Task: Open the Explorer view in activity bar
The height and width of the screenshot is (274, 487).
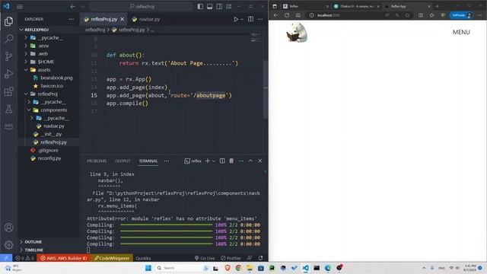Action: click(x=8, y=21)
